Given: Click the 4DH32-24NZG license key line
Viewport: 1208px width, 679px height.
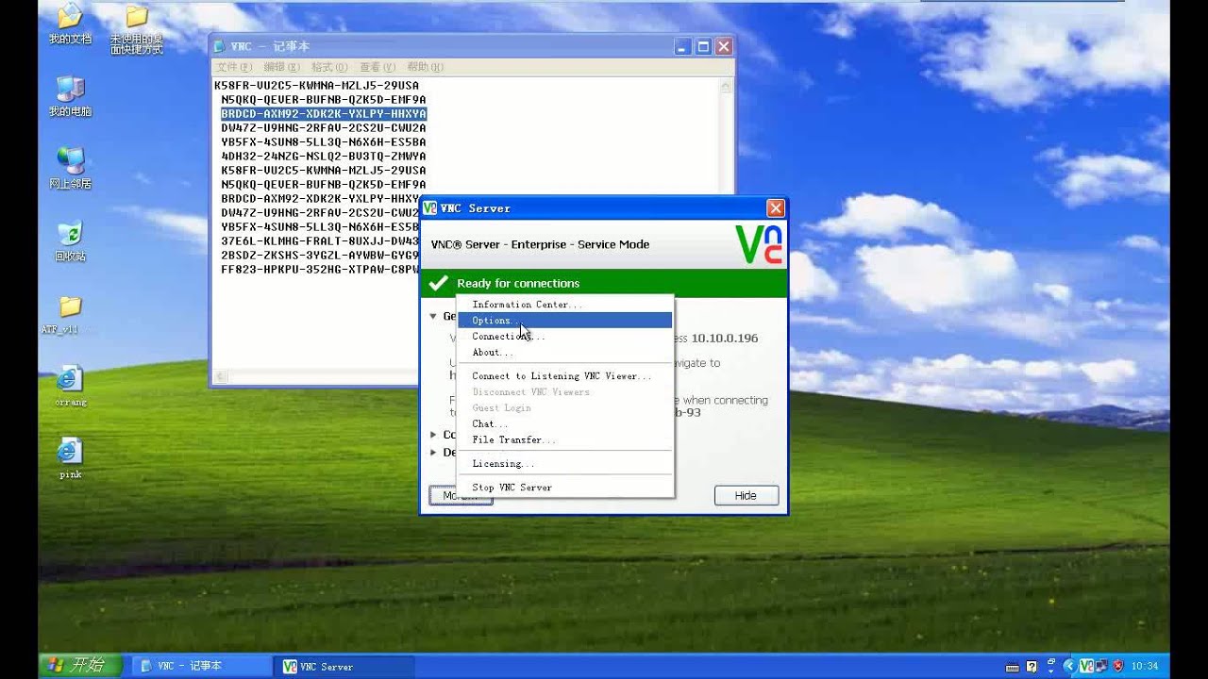Looking at the screenshot, I should point(324,156).
